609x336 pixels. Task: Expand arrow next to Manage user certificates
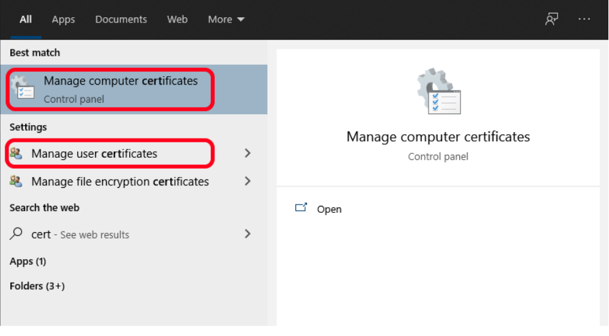click(248, 153)
